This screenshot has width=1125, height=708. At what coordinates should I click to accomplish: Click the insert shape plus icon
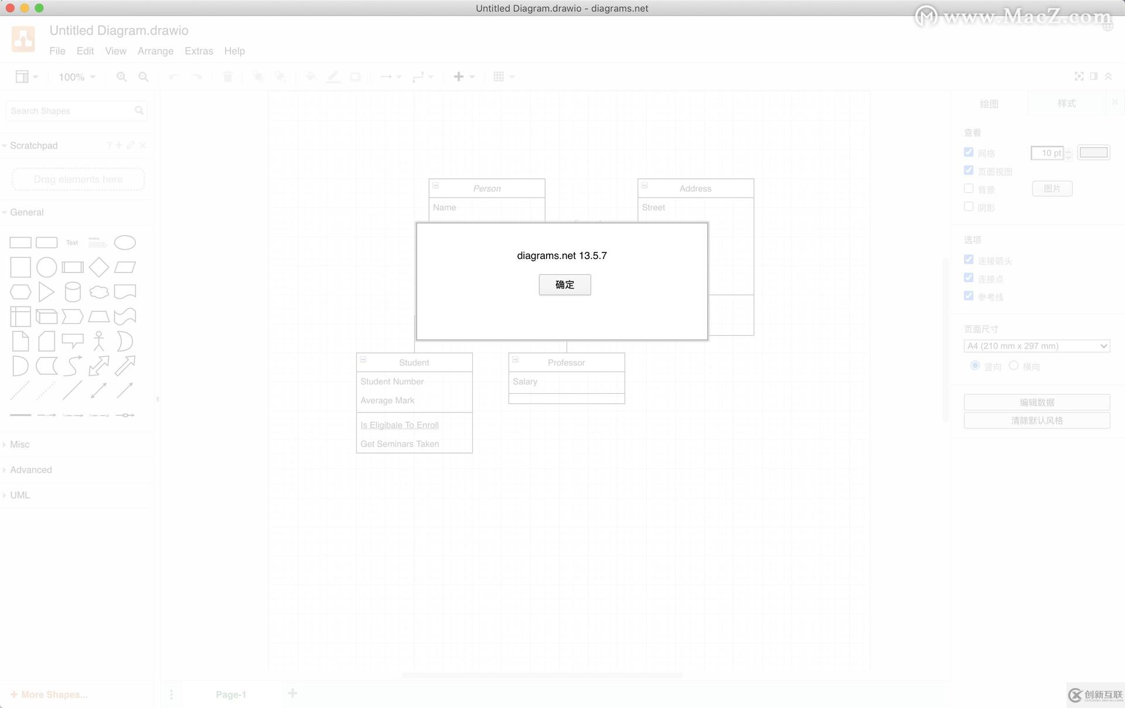(x=459, y=76)
